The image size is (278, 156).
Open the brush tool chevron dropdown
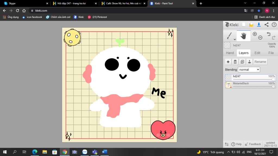click(x=235, y=39)
